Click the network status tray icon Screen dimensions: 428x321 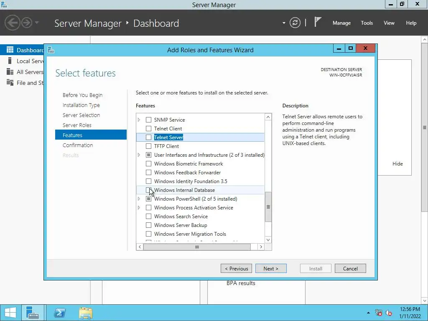pos(379,313)
